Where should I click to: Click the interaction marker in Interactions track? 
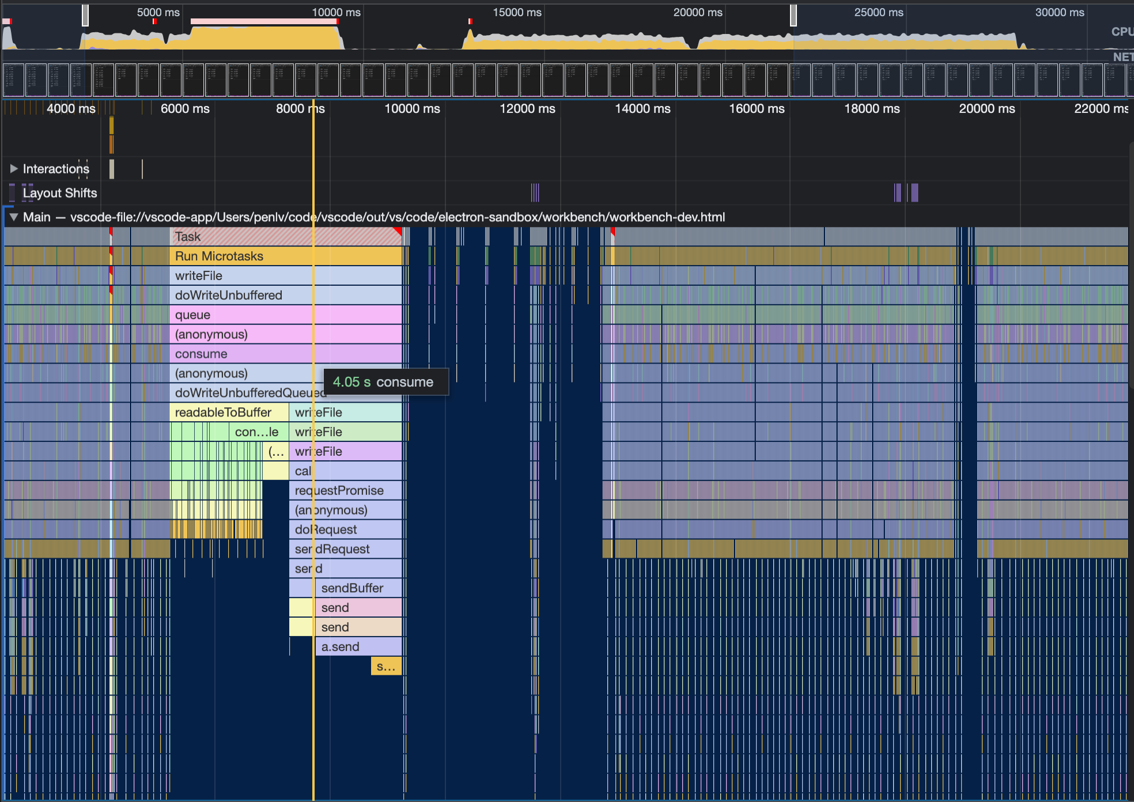112,169
